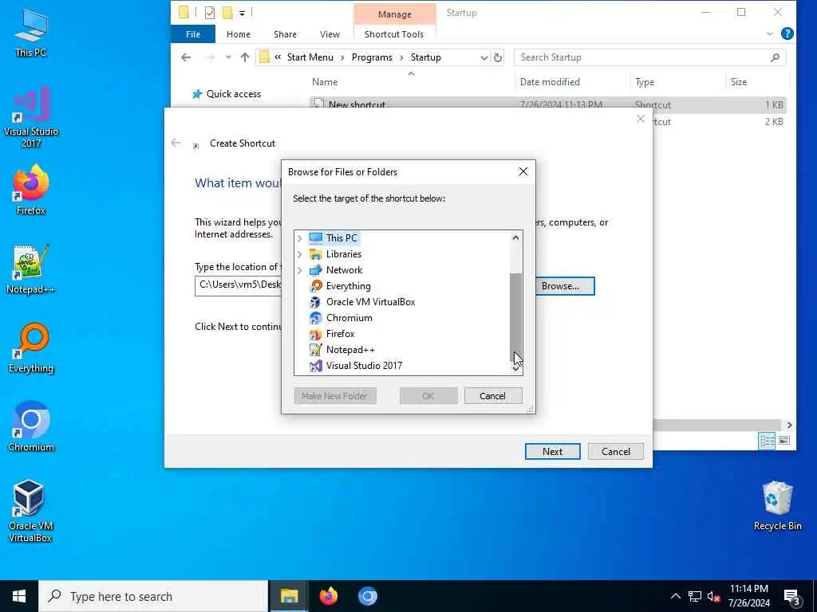Open the notification center icon
Screen dimensions: 817x612
(792, 596)
